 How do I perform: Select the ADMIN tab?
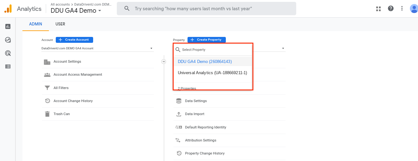(x=36, y=24)
